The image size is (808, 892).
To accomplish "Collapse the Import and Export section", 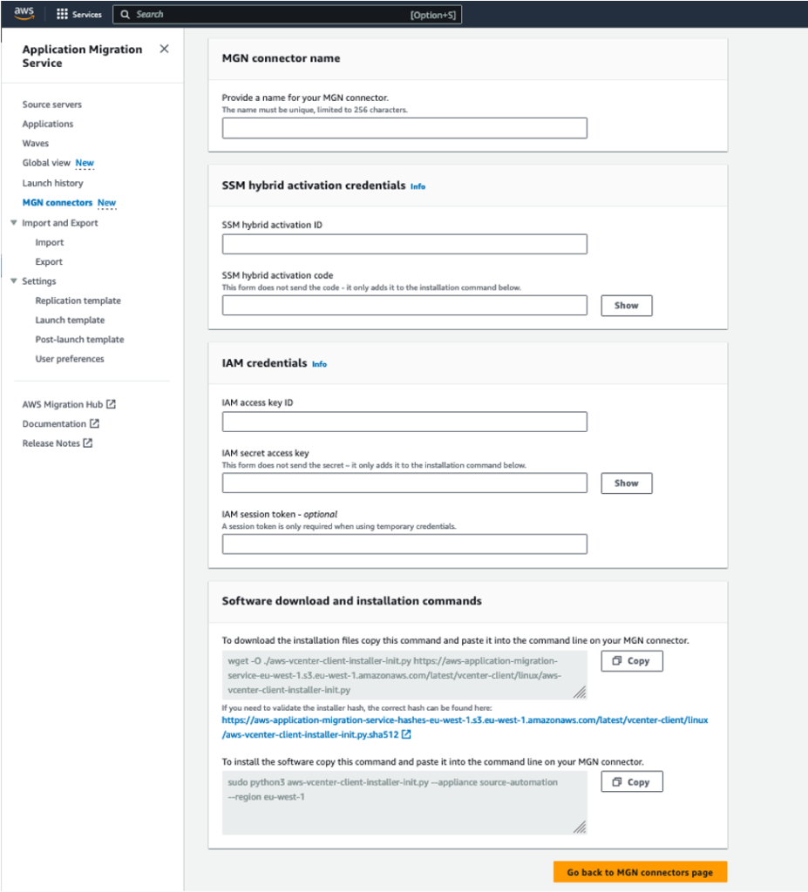I will pyautogui.click(x=12, y=222).
